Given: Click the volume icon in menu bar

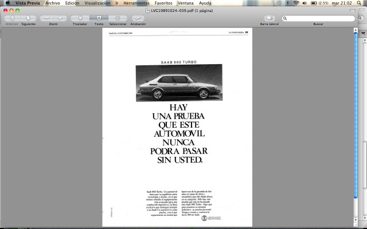Looking at the screenshot, I should pos(304,3).
